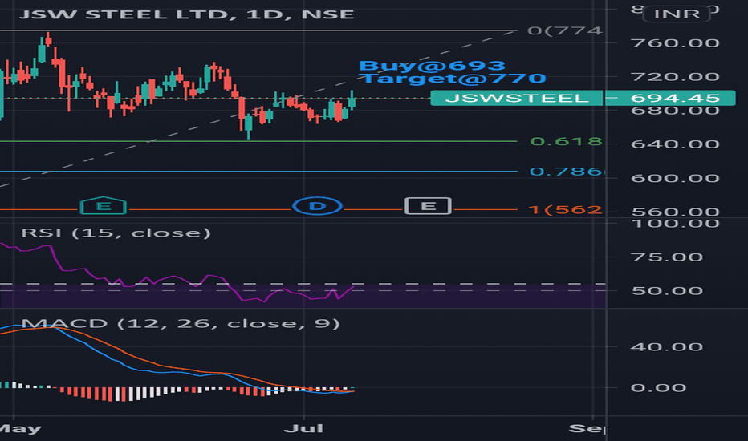Select the 0(774 Fibonacci level label
The height and width of the screenshot is (441, 748).
[x=565, y=30]
